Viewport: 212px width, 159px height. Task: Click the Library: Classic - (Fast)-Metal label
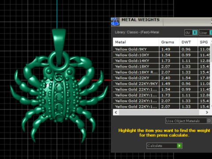[x=137, y=32]
